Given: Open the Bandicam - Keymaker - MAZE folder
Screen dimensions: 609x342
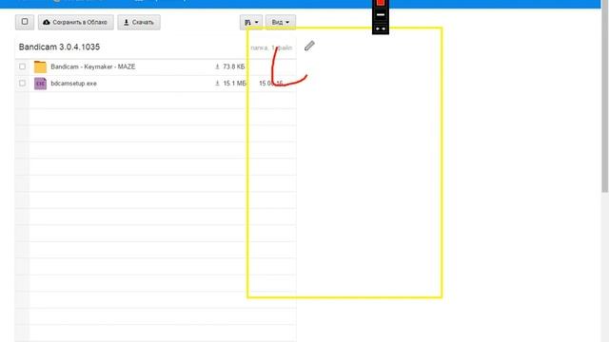Looking at the screenshot, I should tap(93, 66).
